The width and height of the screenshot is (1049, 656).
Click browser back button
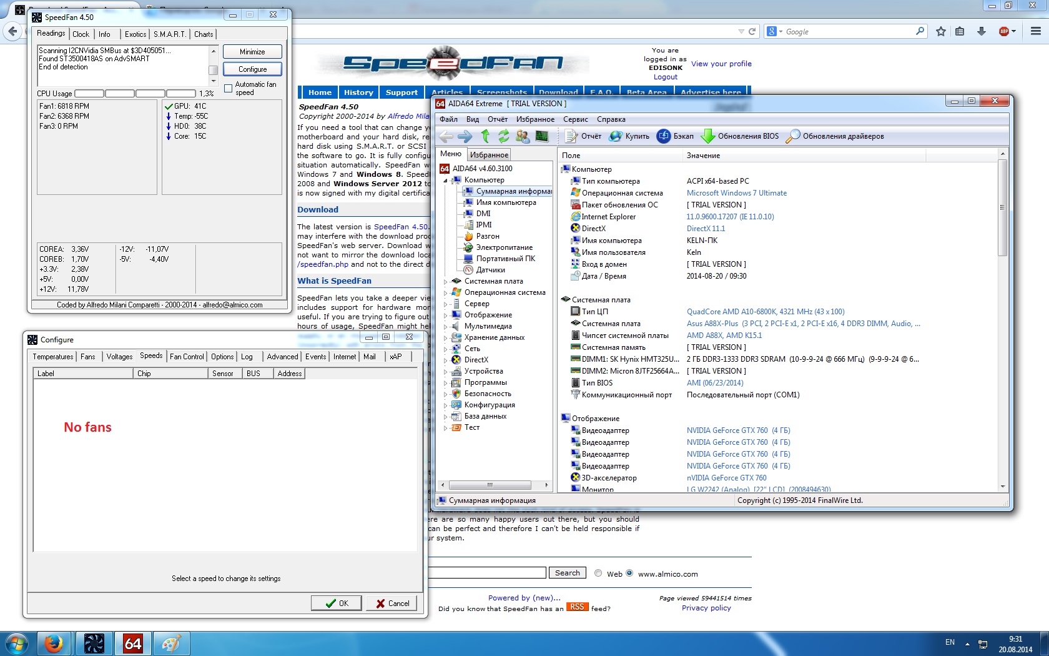(x=12, y=31)
